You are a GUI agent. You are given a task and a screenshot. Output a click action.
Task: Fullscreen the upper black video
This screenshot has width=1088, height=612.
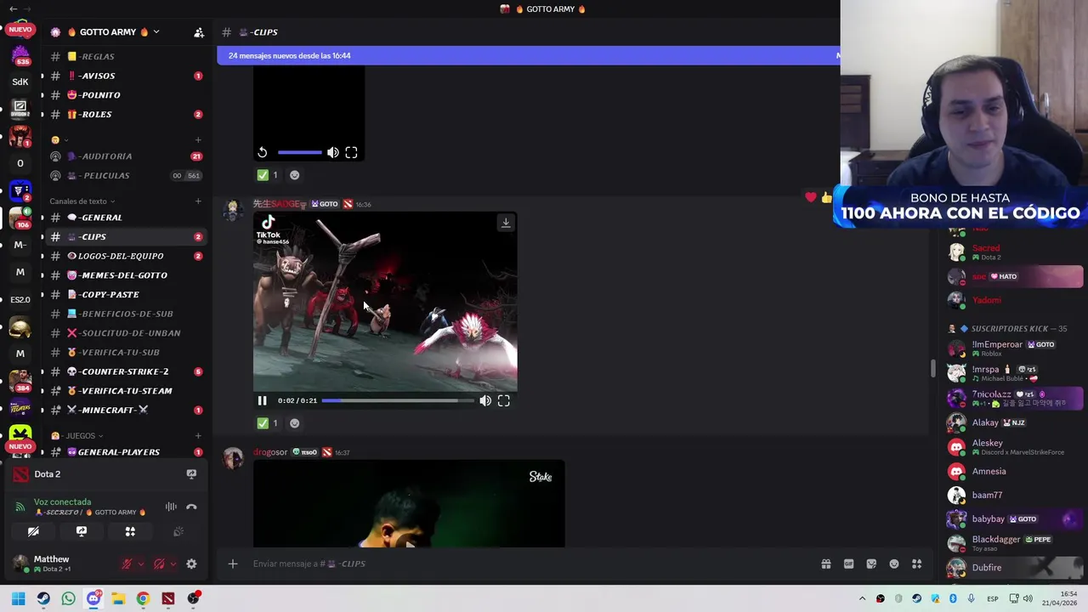coord(351,152)
